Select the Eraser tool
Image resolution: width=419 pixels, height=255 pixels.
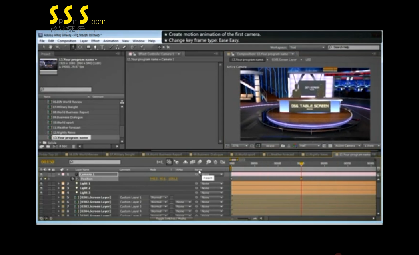(124, 47)
